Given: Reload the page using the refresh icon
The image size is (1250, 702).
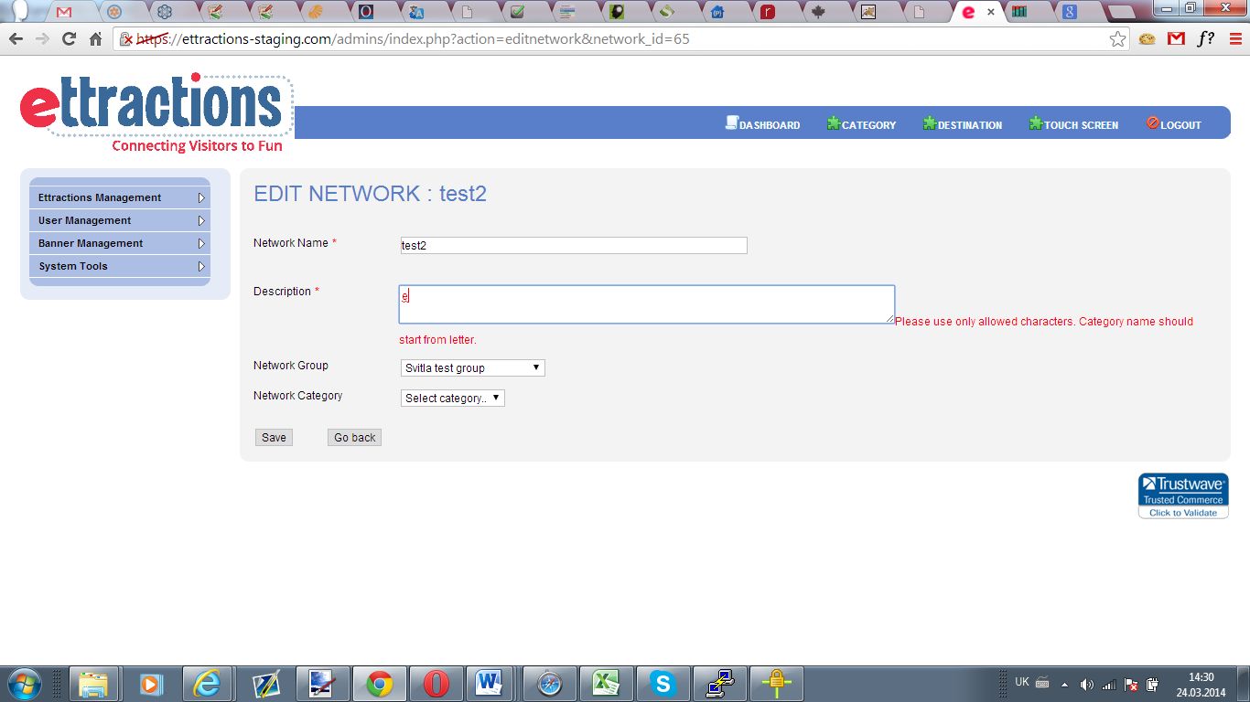Looking at the screenshot, I should coord(69,39).
